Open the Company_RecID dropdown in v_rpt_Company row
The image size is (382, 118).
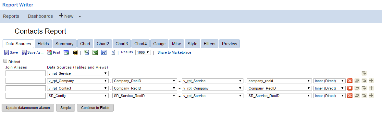(145, 81)
